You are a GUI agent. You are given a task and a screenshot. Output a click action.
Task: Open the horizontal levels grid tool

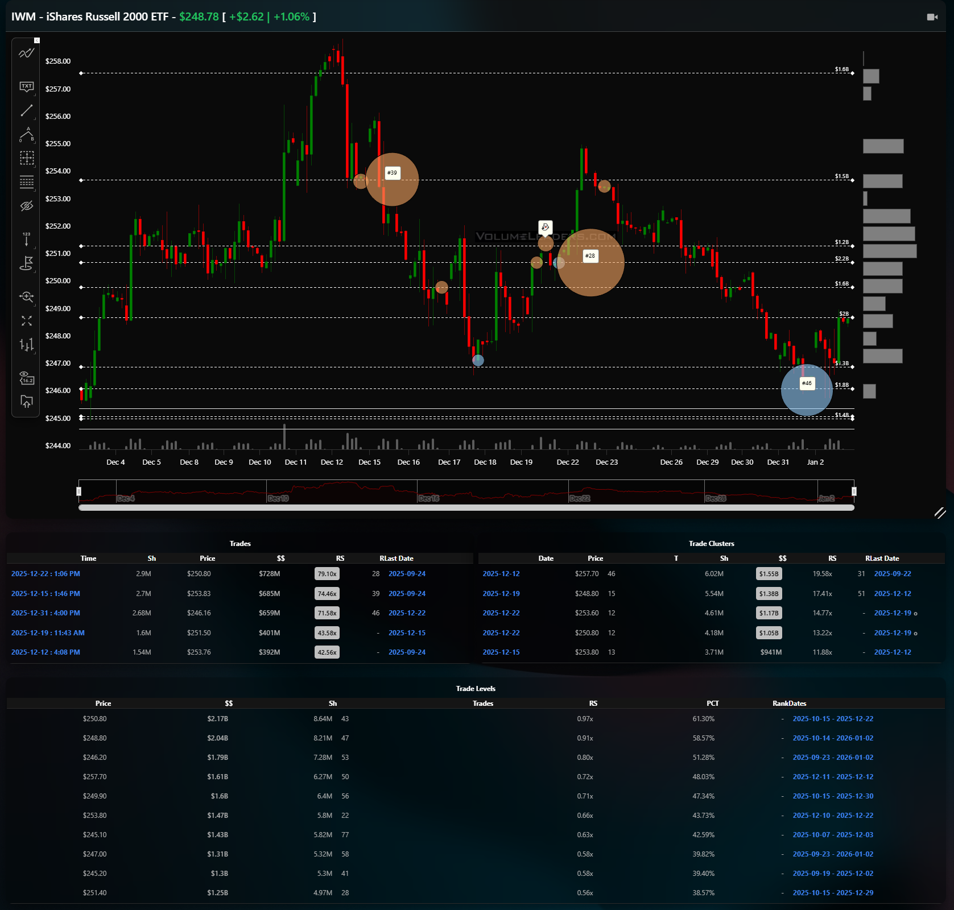[27, 182]
